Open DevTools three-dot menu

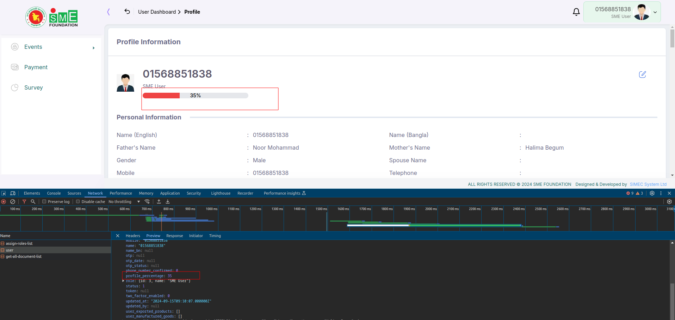tap(661, 193)
